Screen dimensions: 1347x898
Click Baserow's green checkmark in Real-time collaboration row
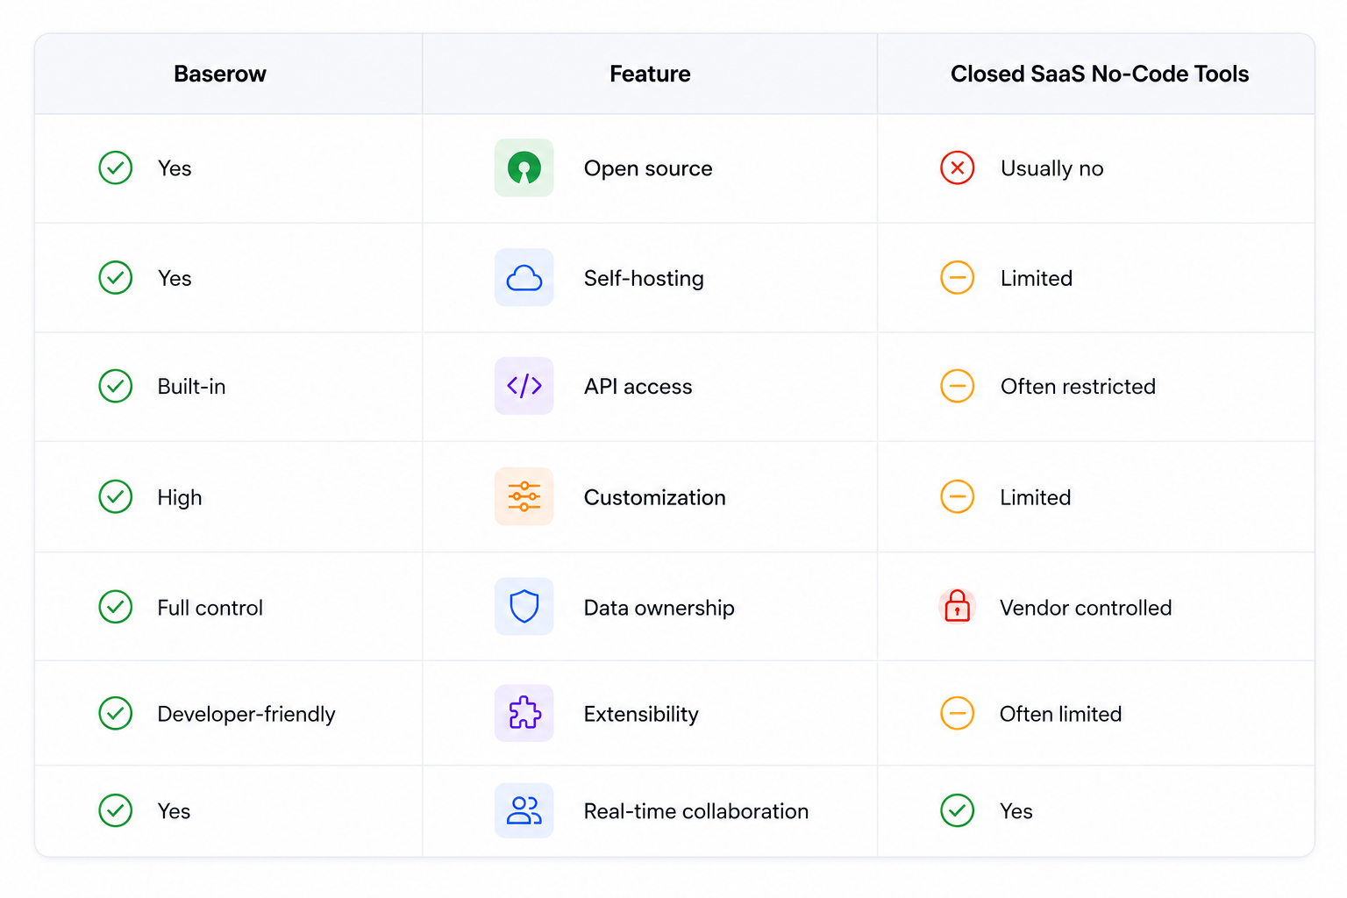(116, 810)
